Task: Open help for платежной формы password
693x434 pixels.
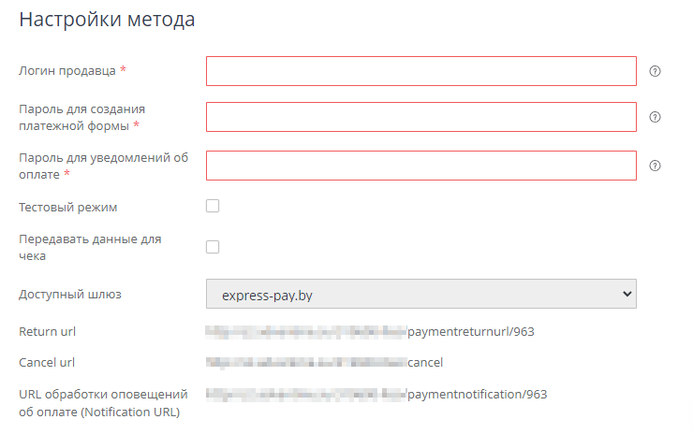Action: (x=655, y=118)
